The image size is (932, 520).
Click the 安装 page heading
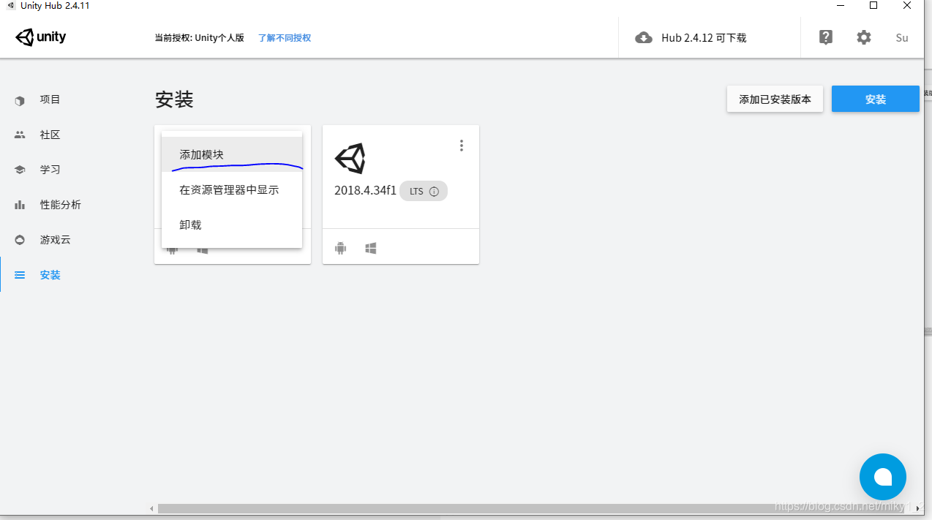point(174,99)
